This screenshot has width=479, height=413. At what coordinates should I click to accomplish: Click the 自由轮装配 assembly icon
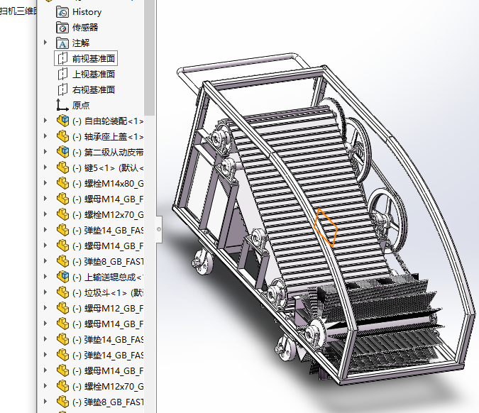tap(62, 121)
